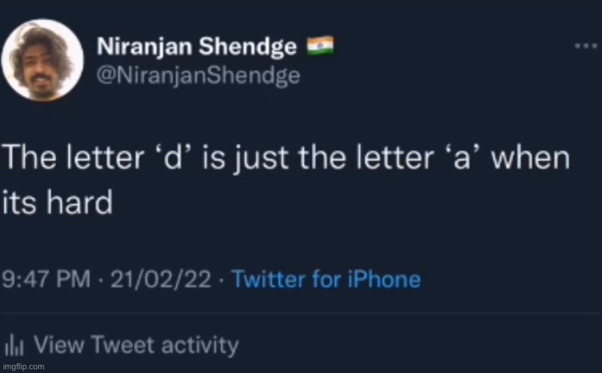Open the @NiranjanShendge handle link

point(198,75)
